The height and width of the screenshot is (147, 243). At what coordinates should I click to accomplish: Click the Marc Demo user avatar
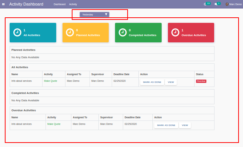pos(227,4)
